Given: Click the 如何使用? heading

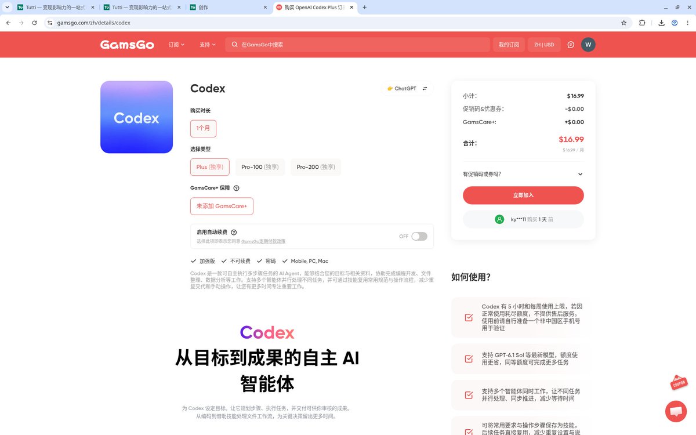Looking at the screenshot, I should tap(471, 277).
